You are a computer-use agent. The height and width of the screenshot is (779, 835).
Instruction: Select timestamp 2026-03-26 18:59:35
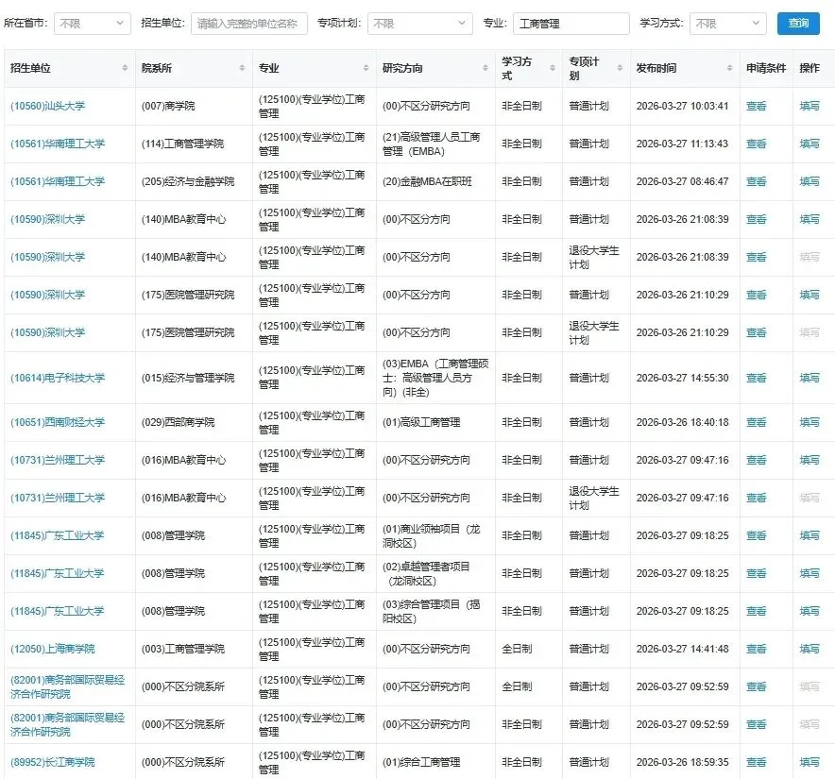682,762
